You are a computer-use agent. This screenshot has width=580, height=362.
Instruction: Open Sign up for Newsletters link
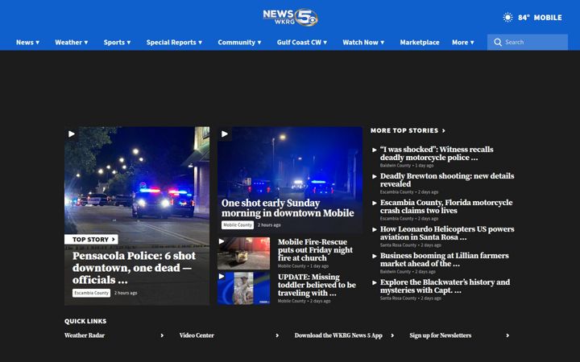pos(440,335)
